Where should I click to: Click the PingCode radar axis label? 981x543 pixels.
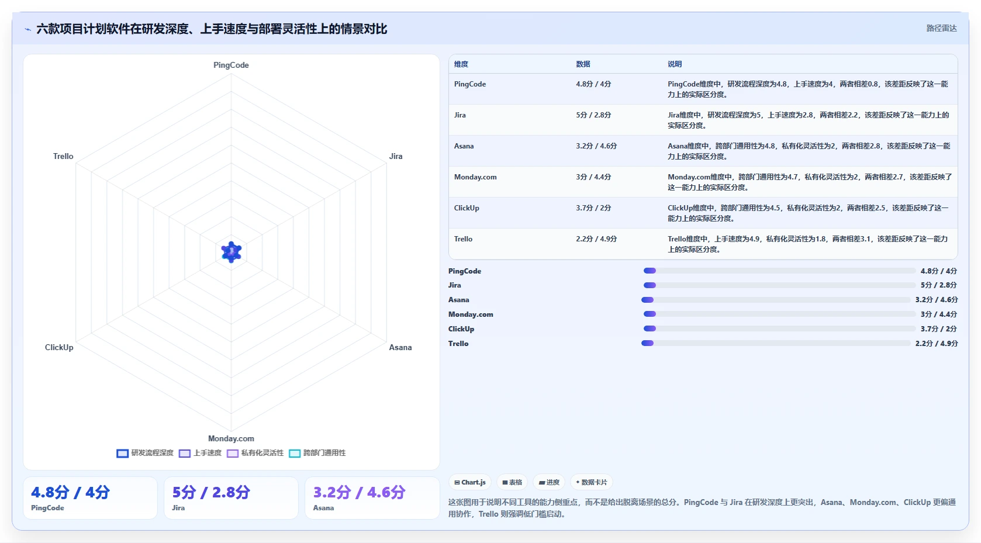(231, 65)
